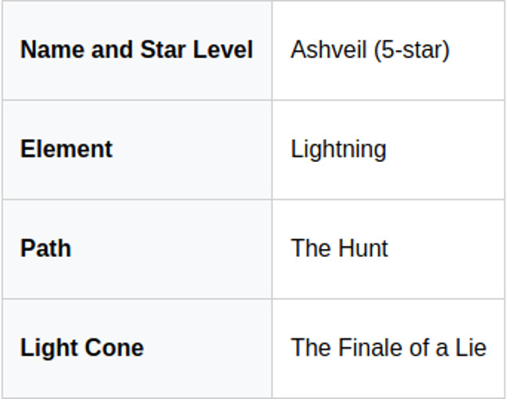The image size is (507, 399).
Task: Click the word 'The' before 'Finale'
Action: point(305,348)
